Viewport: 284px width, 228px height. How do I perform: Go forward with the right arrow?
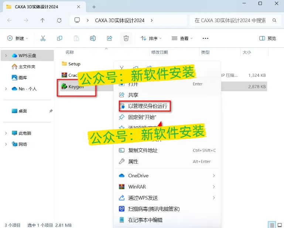[x=26, y=20]
